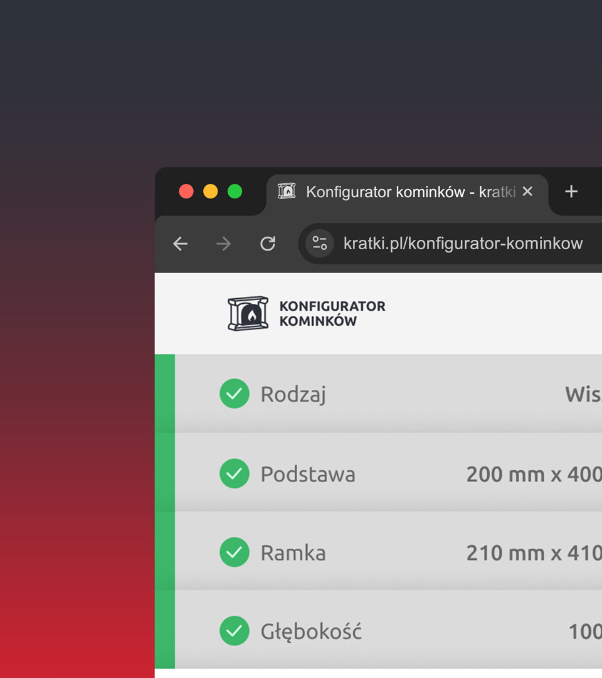This screenshot has width=602, height=678.
Task: Click the red macOS close window button
Action: (186, 191)
